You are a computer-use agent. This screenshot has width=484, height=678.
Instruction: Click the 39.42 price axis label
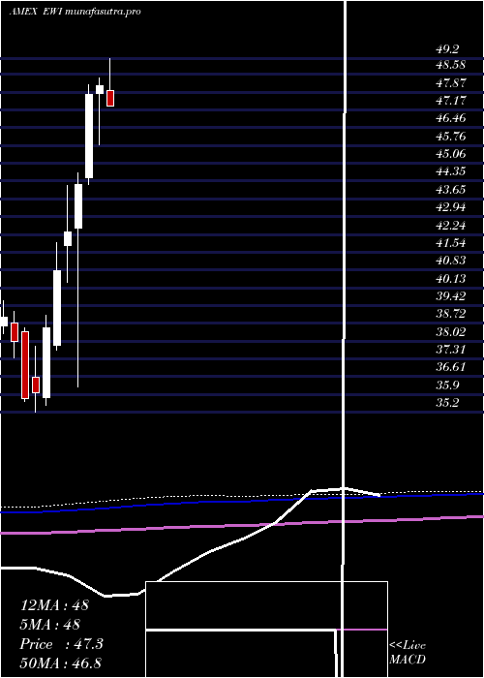point(450,296)
